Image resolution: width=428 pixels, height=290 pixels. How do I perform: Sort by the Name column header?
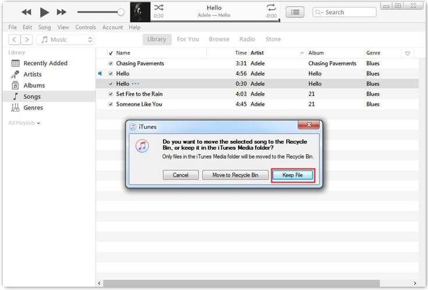pos(123,53)
